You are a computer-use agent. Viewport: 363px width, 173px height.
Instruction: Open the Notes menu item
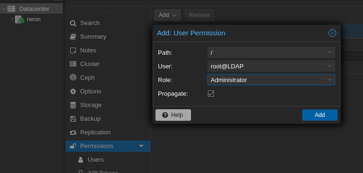click(x=108, y=50)
